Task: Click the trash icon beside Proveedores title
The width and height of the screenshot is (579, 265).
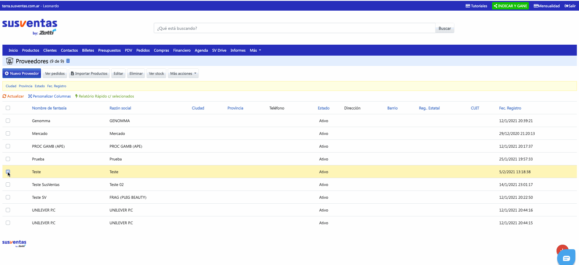Action: [x=68, y=61]
